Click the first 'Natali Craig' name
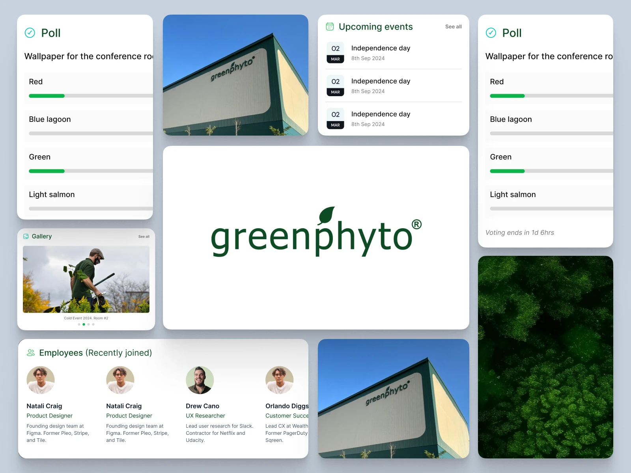631x473 pixels. 44,406
